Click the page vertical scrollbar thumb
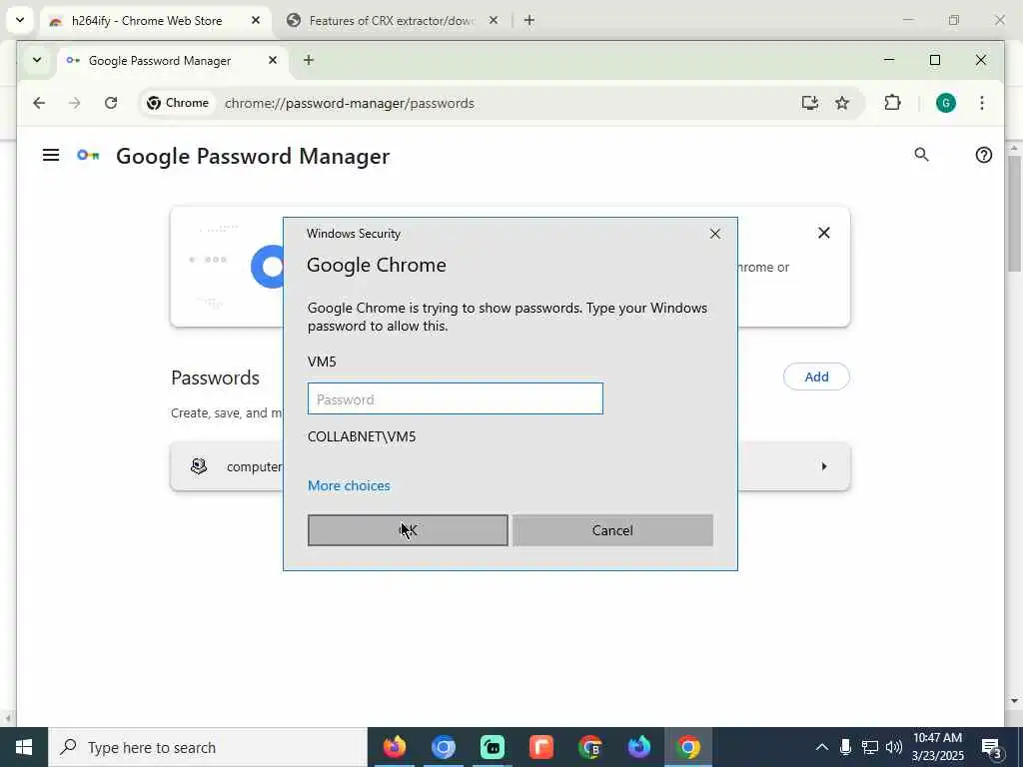 [x=1014, y=214]
